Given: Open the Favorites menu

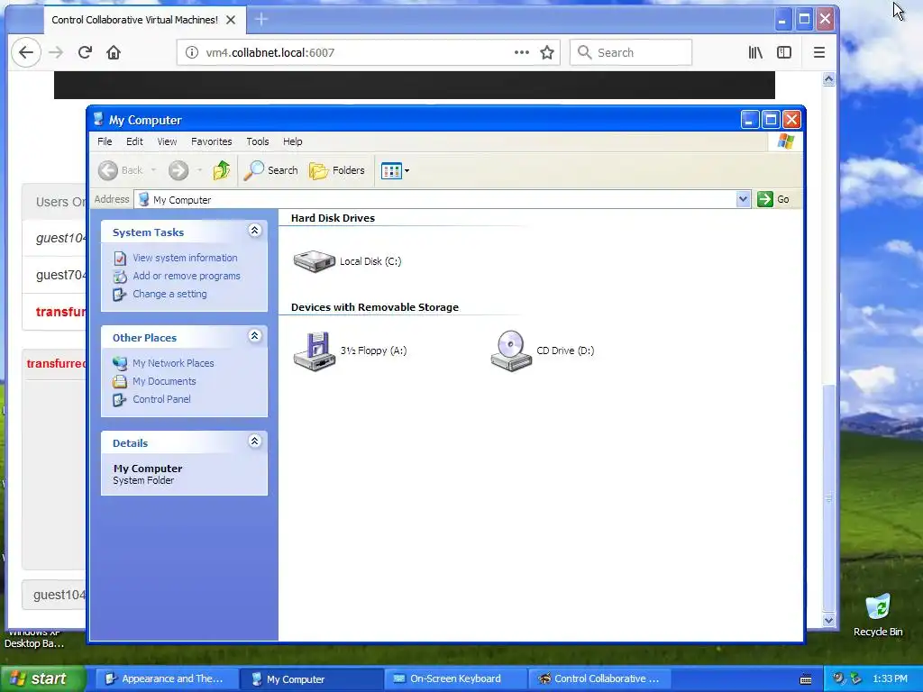Looking at the screenshot, I should [211, 141].
